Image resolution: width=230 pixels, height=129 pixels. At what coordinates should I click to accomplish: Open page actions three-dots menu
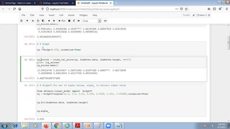177,9
